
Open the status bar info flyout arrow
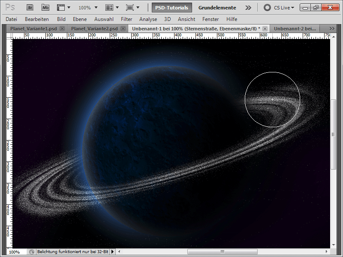[x=112, y=252]
